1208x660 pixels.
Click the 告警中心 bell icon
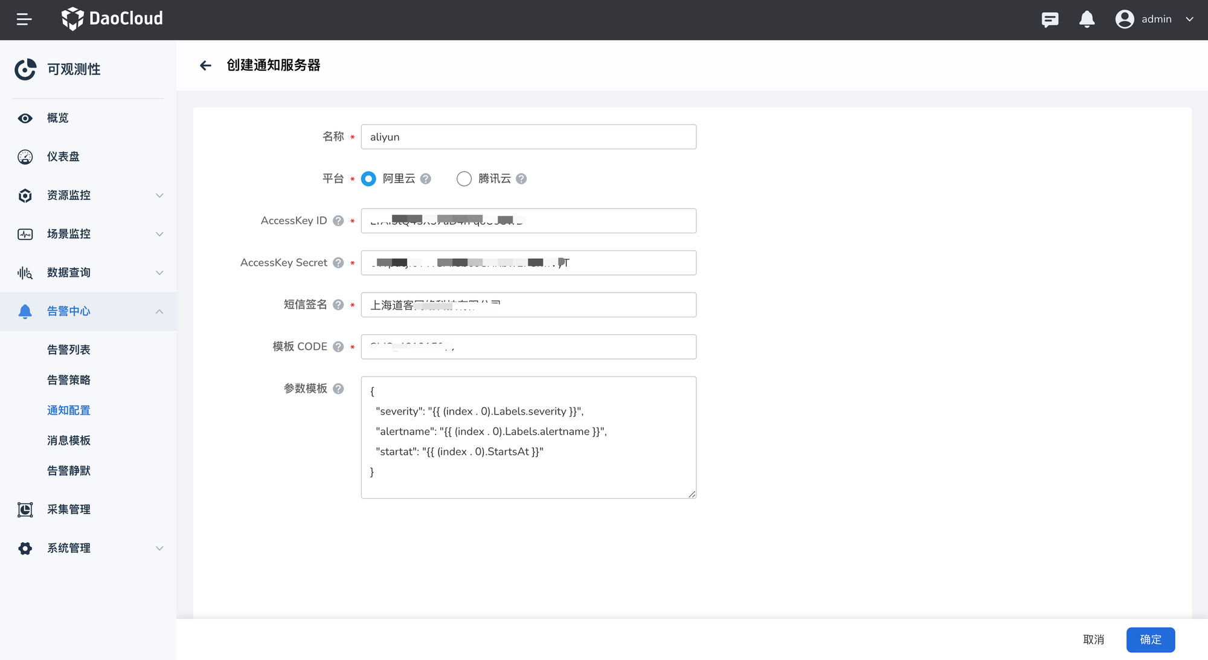coord(25,312)
